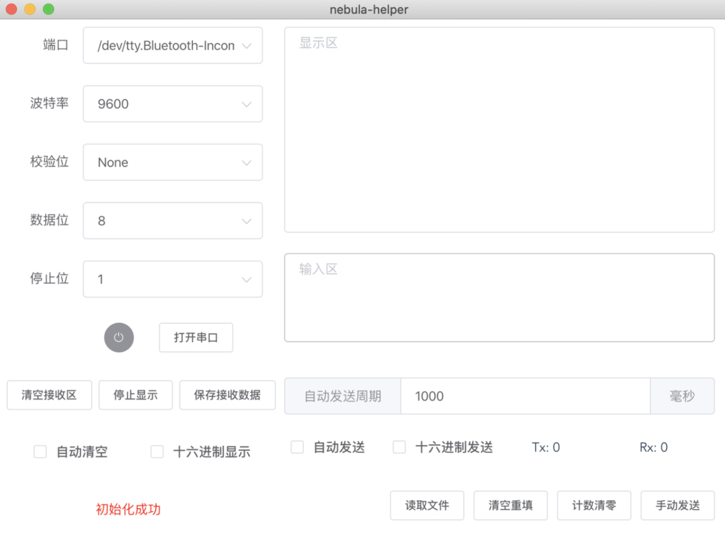Click 计数清零 to reset counters
This screenshot has height=537, width=725.
tap(594, 505)
